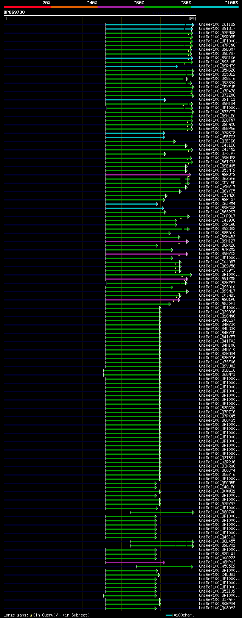The image size is (242, 618).
Task: Select the UniRef100_C4J4N2 label
Action: pos(217,150)
